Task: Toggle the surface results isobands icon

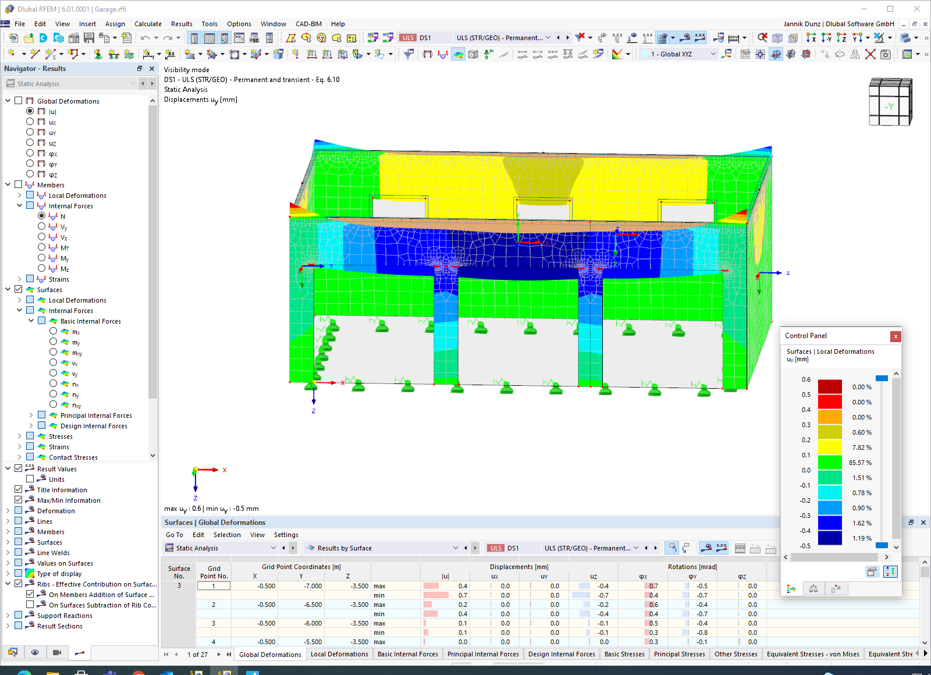Action: (x=459, y=54)
